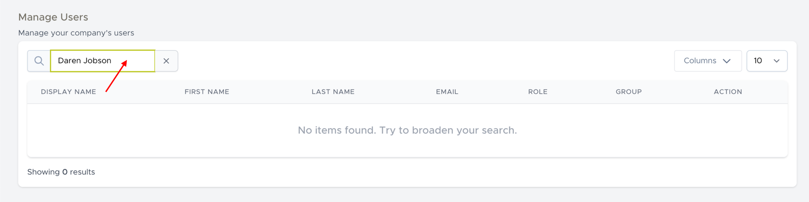This screenshot has height=202, width=809.
Task: Open the page size dropdown showing 10
Action: point(766,61)
